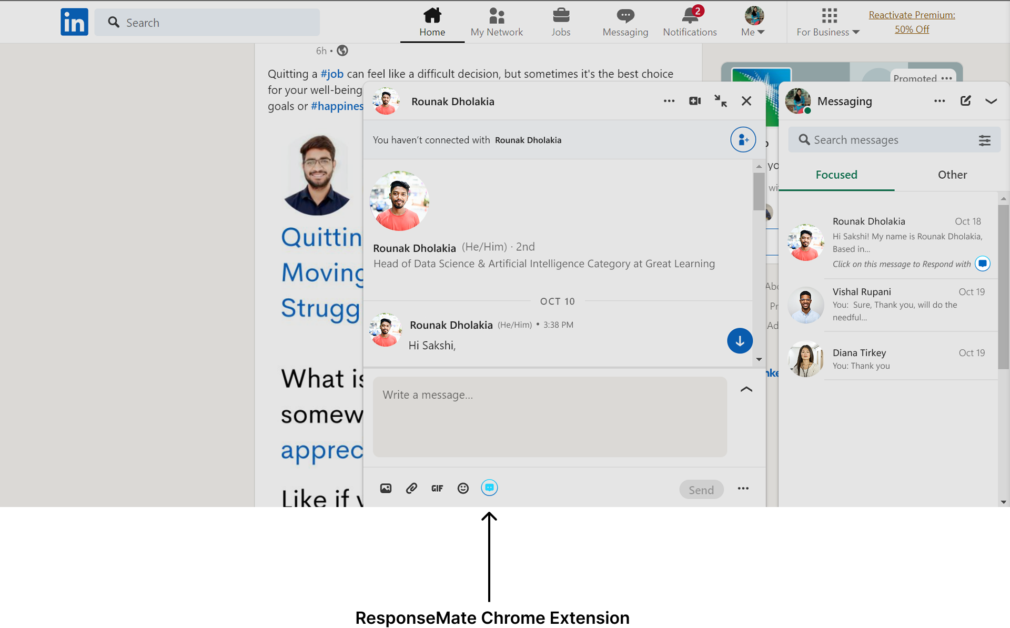This screenshot has height=628, width=1010.
Task: Open the Messaging page from navbar
Action: point(625,22)
